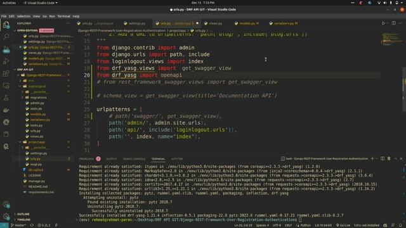
Task: Open editor More Actions ellipsis
Action: [400, 23]
